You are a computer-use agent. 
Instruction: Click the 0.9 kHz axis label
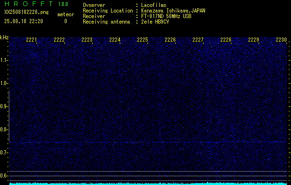point(4,106)
